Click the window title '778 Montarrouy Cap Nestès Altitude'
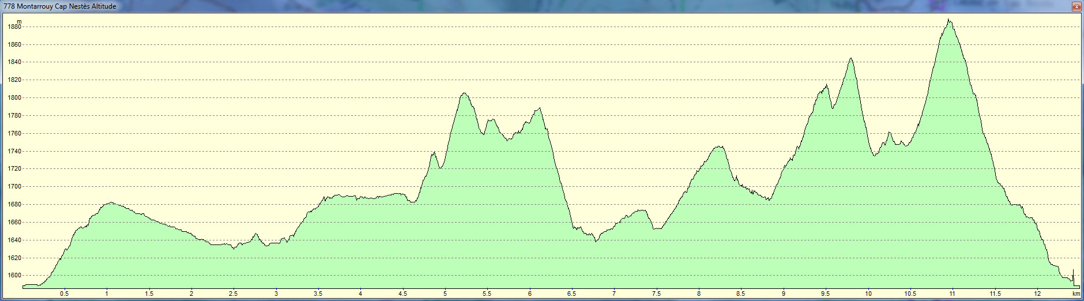The width and height of the screenshot is (1084, 301). point(60,6)
